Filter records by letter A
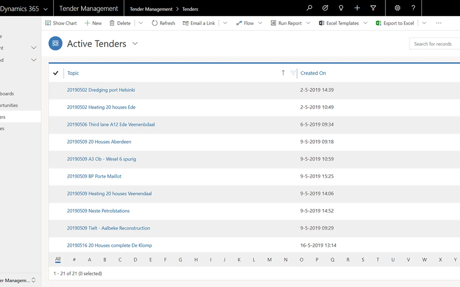 [x=89, y=260]
